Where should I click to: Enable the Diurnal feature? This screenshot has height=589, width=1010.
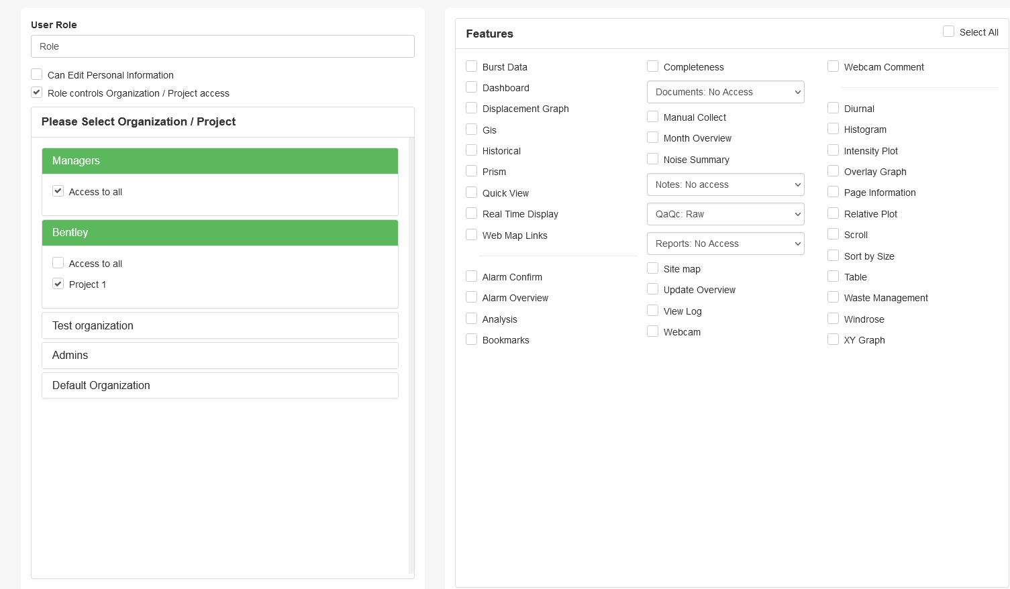coord(834,108)
